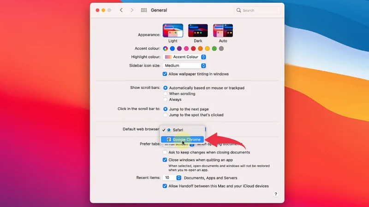Click the back navigation arrow

click(121, 10)
